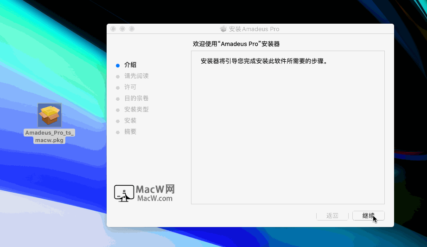Click the 继续 button to continue
This screenshot has height=247, width=427.
click(x=369, y=215)
